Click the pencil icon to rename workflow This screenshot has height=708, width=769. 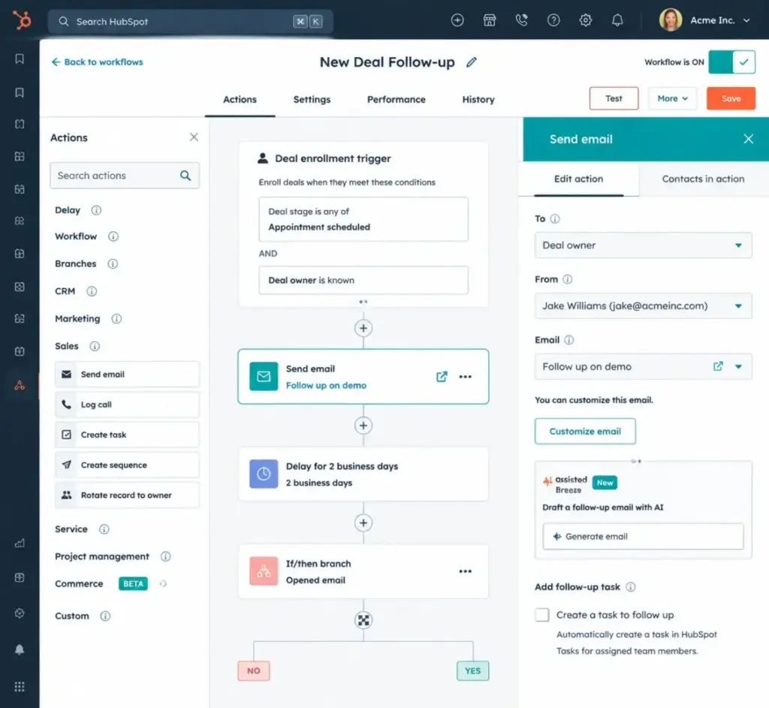472,62
